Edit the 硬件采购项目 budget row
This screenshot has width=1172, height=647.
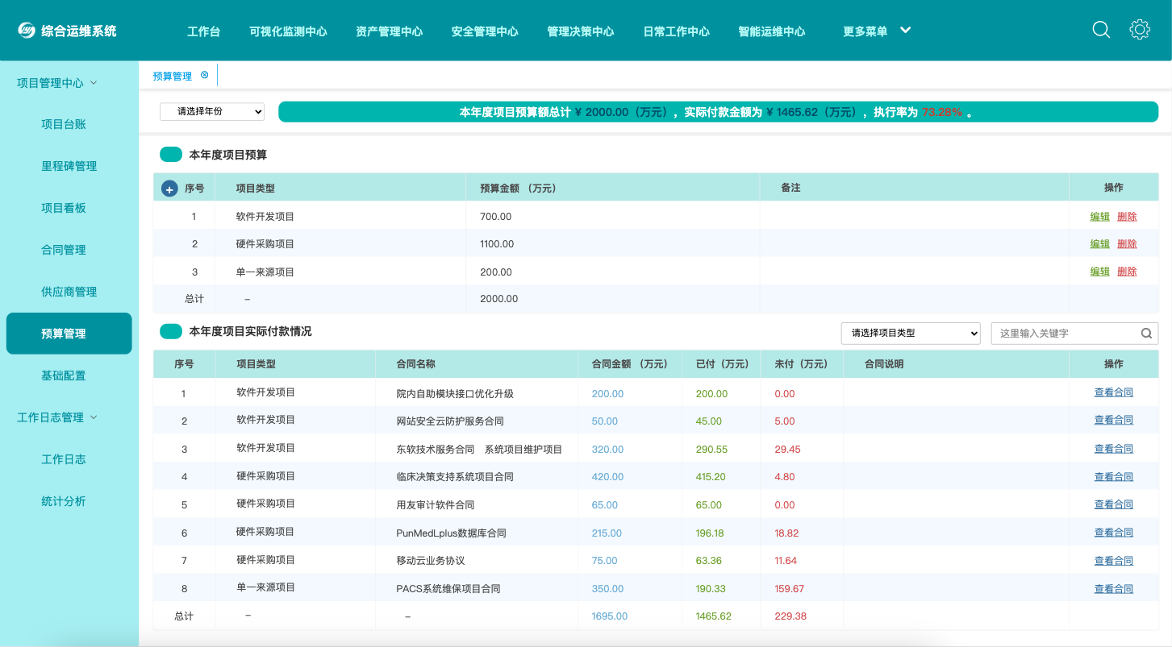point(1100,243)
